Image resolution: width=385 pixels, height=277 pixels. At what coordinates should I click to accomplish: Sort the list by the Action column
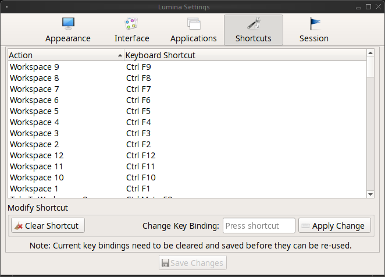click(x=66, y=55)
